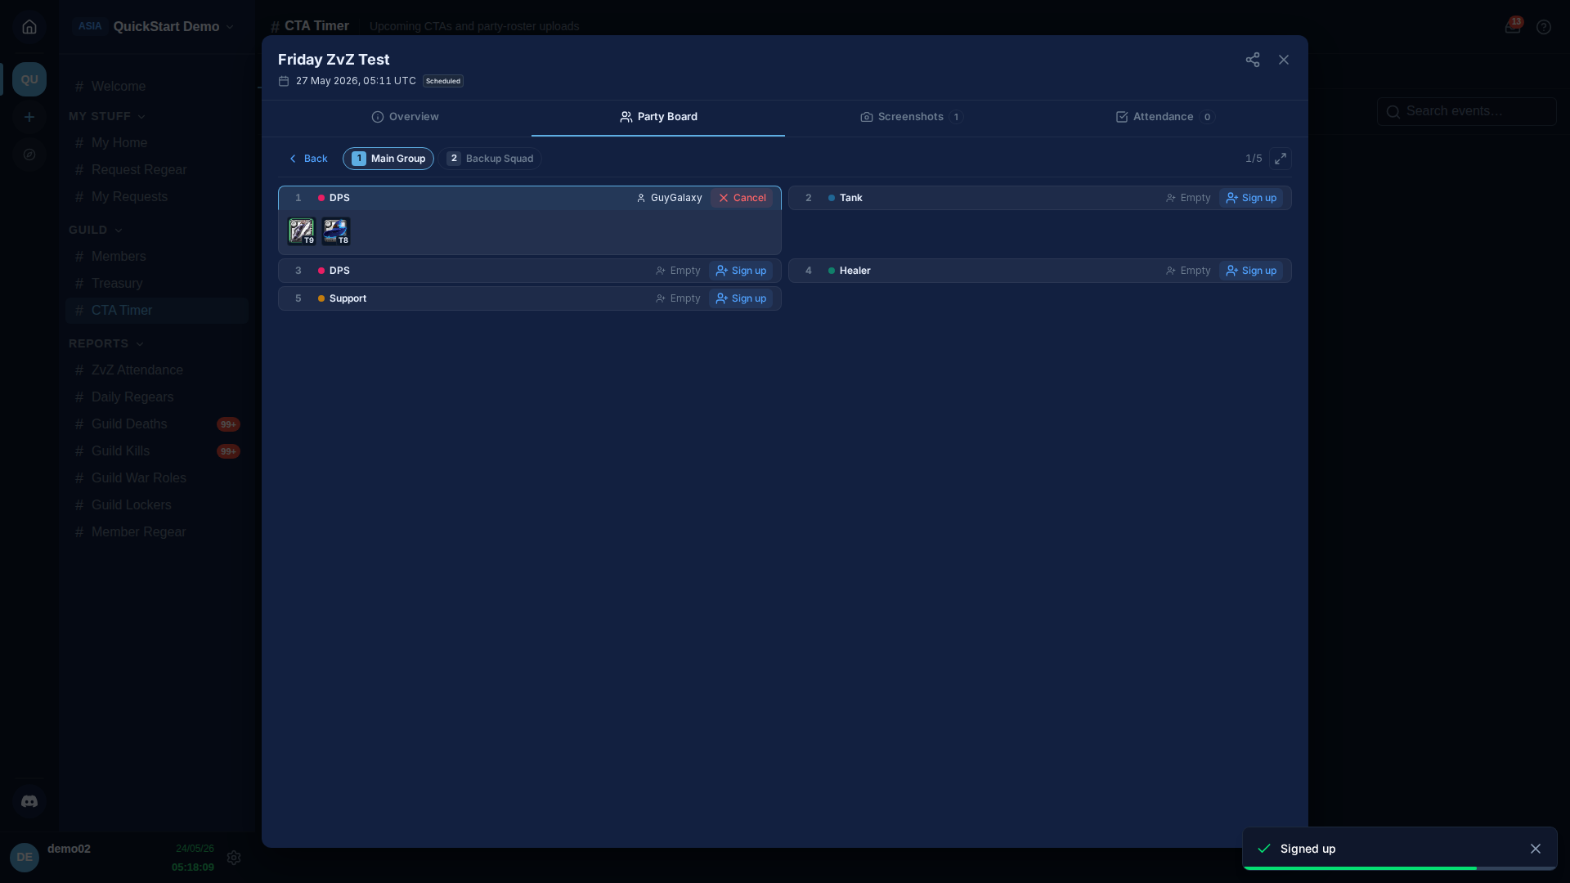Select the Backup Squad party

click(490, 159)
